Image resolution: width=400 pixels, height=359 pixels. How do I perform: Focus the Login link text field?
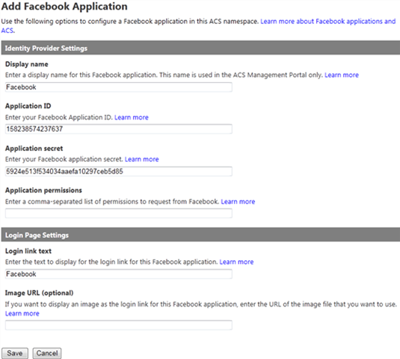point(119,274)
